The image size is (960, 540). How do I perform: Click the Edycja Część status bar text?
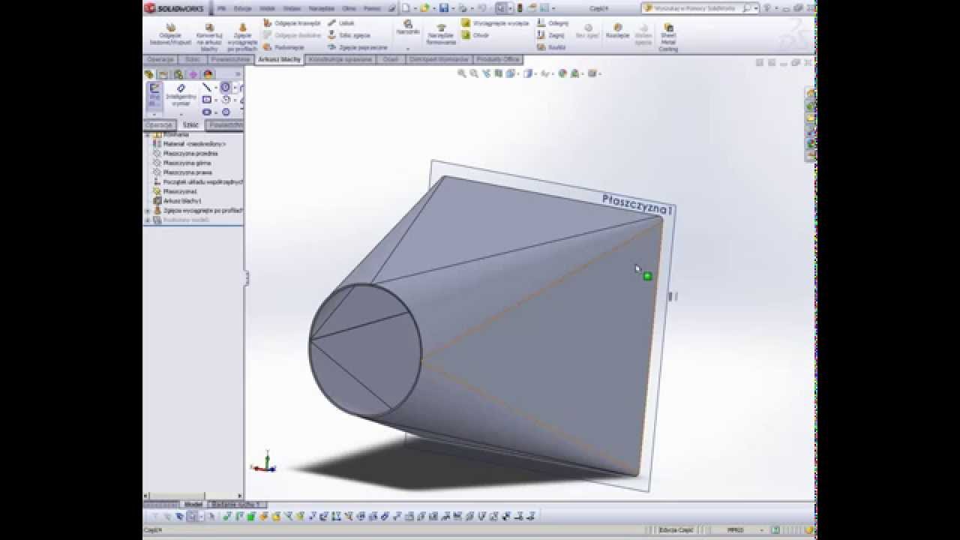[677, 529]
